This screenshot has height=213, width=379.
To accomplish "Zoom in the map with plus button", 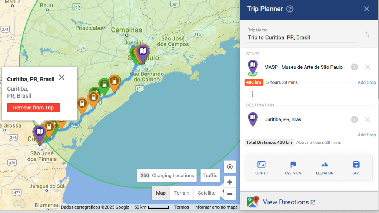I will pyautogui.click(x=230, y=182).
